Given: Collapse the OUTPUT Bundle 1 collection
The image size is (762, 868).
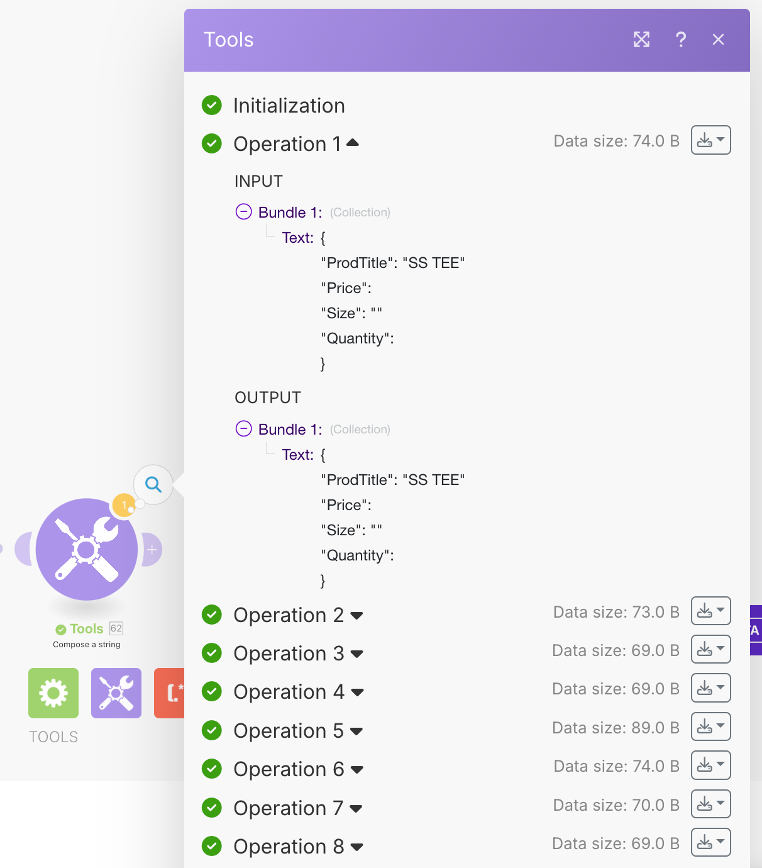Looking at the screenshot, I should pyautogui.click(x=243, y=429).
